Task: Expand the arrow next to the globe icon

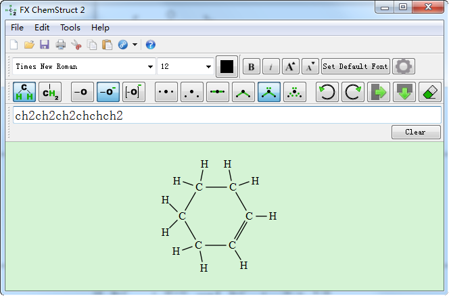Action: (135, 45)
